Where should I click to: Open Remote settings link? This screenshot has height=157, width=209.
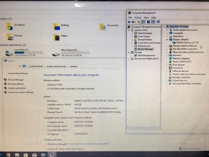coord(16,84)
